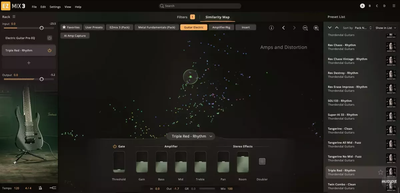400x193 pixels.
Task: Select Super-Hi 33 - Rhythm preset
Action: point(360,117)
